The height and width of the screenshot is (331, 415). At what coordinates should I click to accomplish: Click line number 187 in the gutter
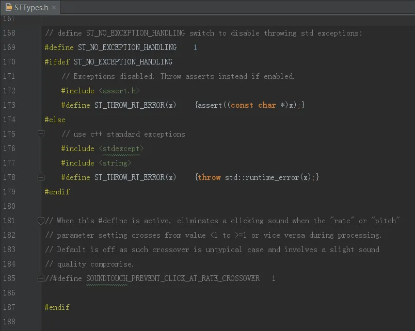pos(9,307)
